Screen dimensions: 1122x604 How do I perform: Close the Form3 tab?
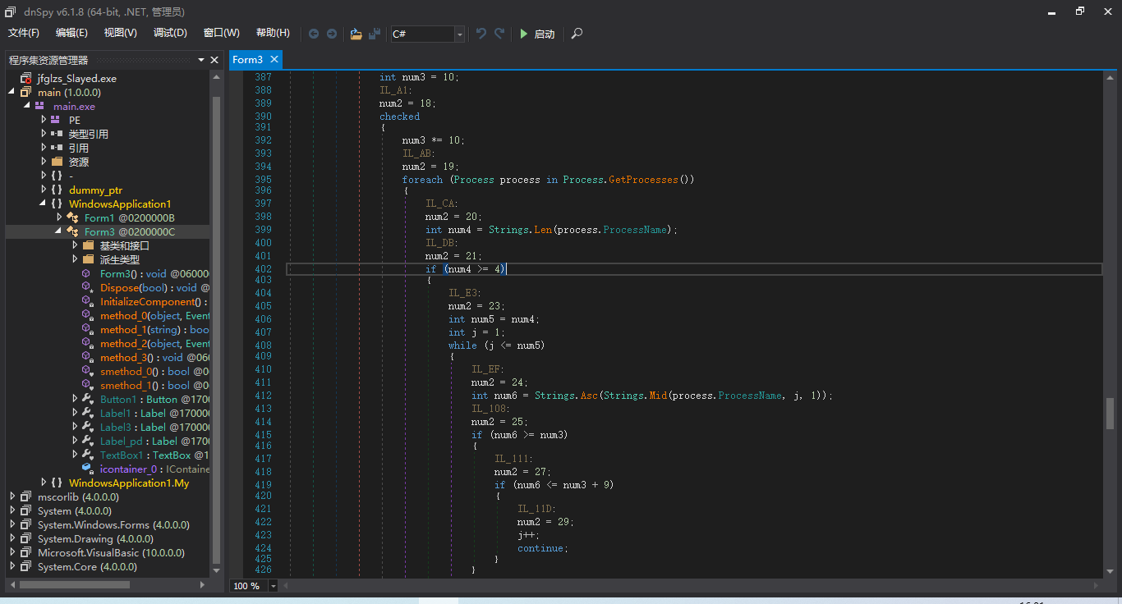(274, 59)
